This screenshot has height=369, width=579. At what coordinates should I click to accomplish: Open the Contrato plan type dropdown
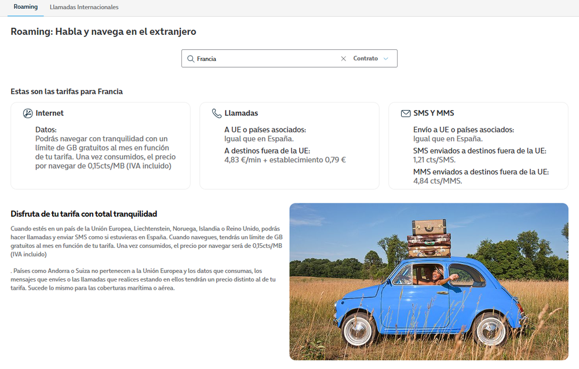click(x=366, y=59)
